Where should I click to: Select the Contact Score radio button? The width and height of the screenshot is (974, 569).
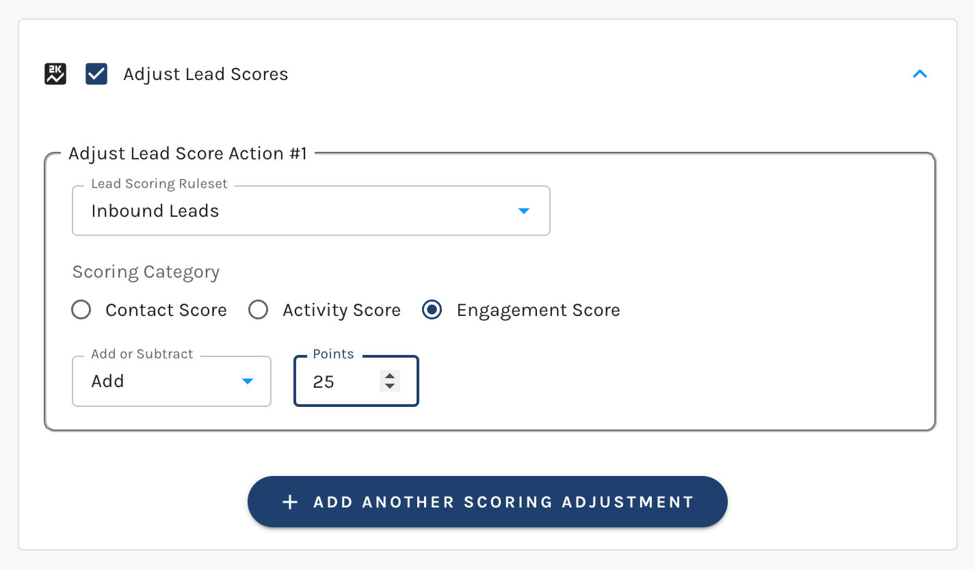click(81, 310)
